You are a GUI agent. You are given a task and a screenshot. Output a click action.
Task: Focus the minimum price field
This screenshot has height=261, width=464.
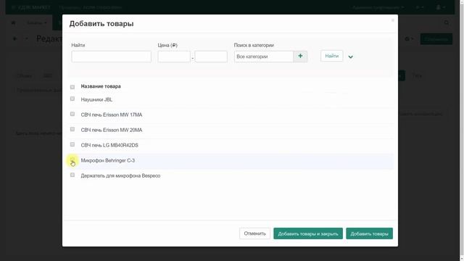174,57
